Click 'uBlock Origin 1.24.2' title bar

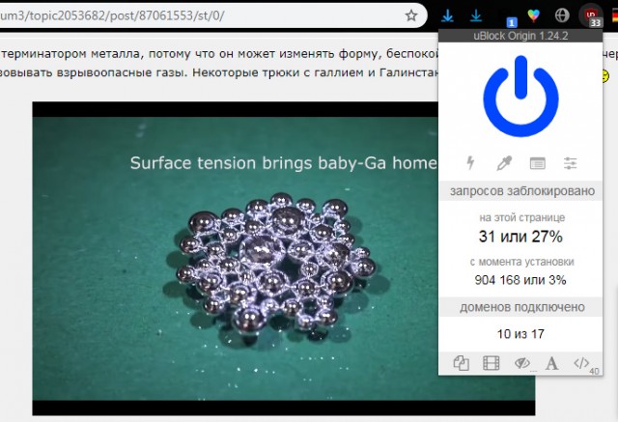click(520, 36)
